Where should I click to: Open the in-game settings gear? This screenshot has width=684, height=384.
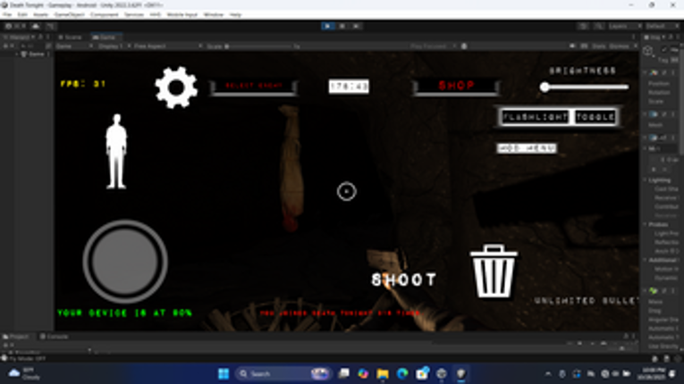(x=176, y=88)
